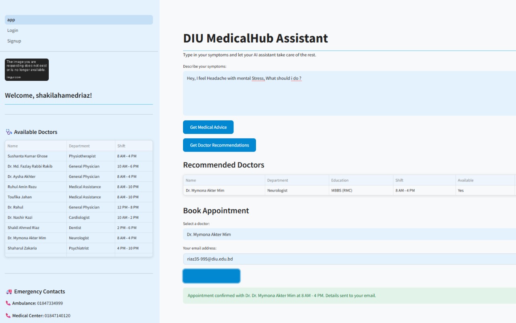Open the Signup page

coord(14,41)
